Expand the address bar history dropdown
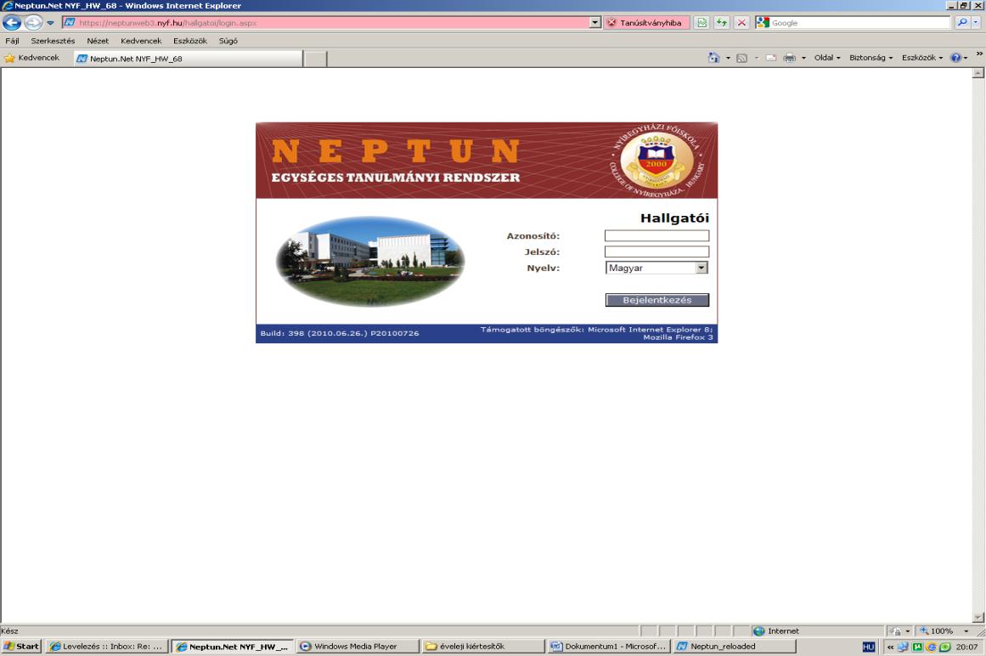This screenshot has width=986, height=656. 594,23
